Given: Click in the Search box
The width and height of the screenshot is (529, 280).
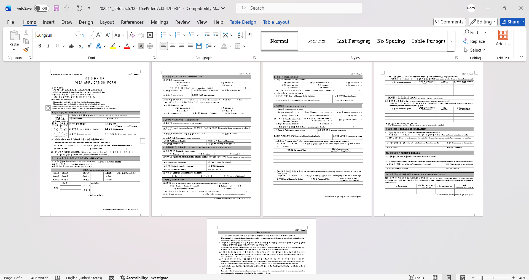Looking at the screenshot, I should point(299,8).
